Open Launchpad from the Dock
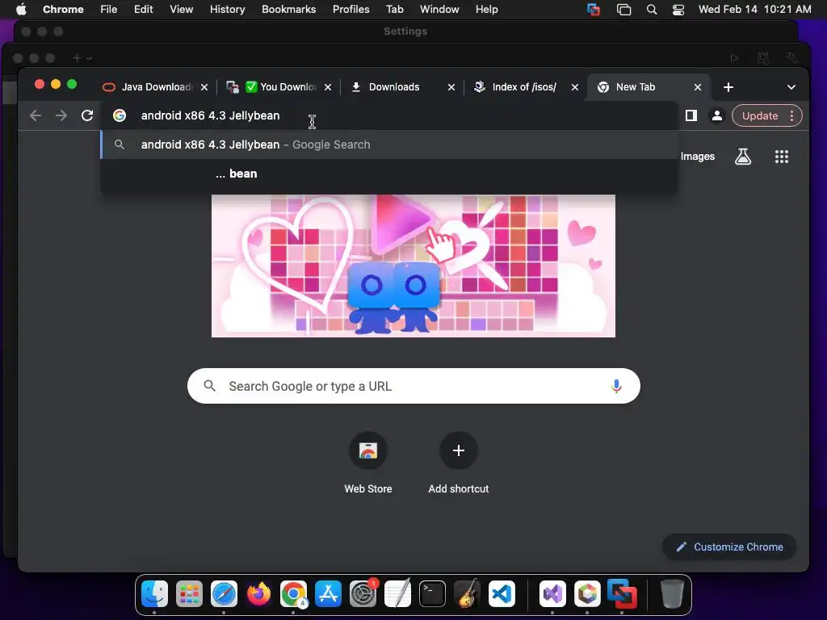827x620 pixels. coord(189,593)
